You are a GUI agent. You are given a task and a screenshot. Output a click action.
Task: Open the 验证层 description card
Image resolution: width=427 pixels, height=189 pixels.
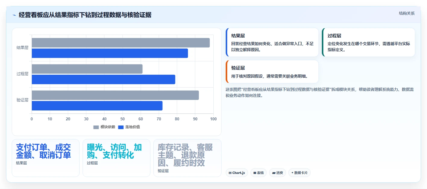pyautogui.click(x=272, y=72)
